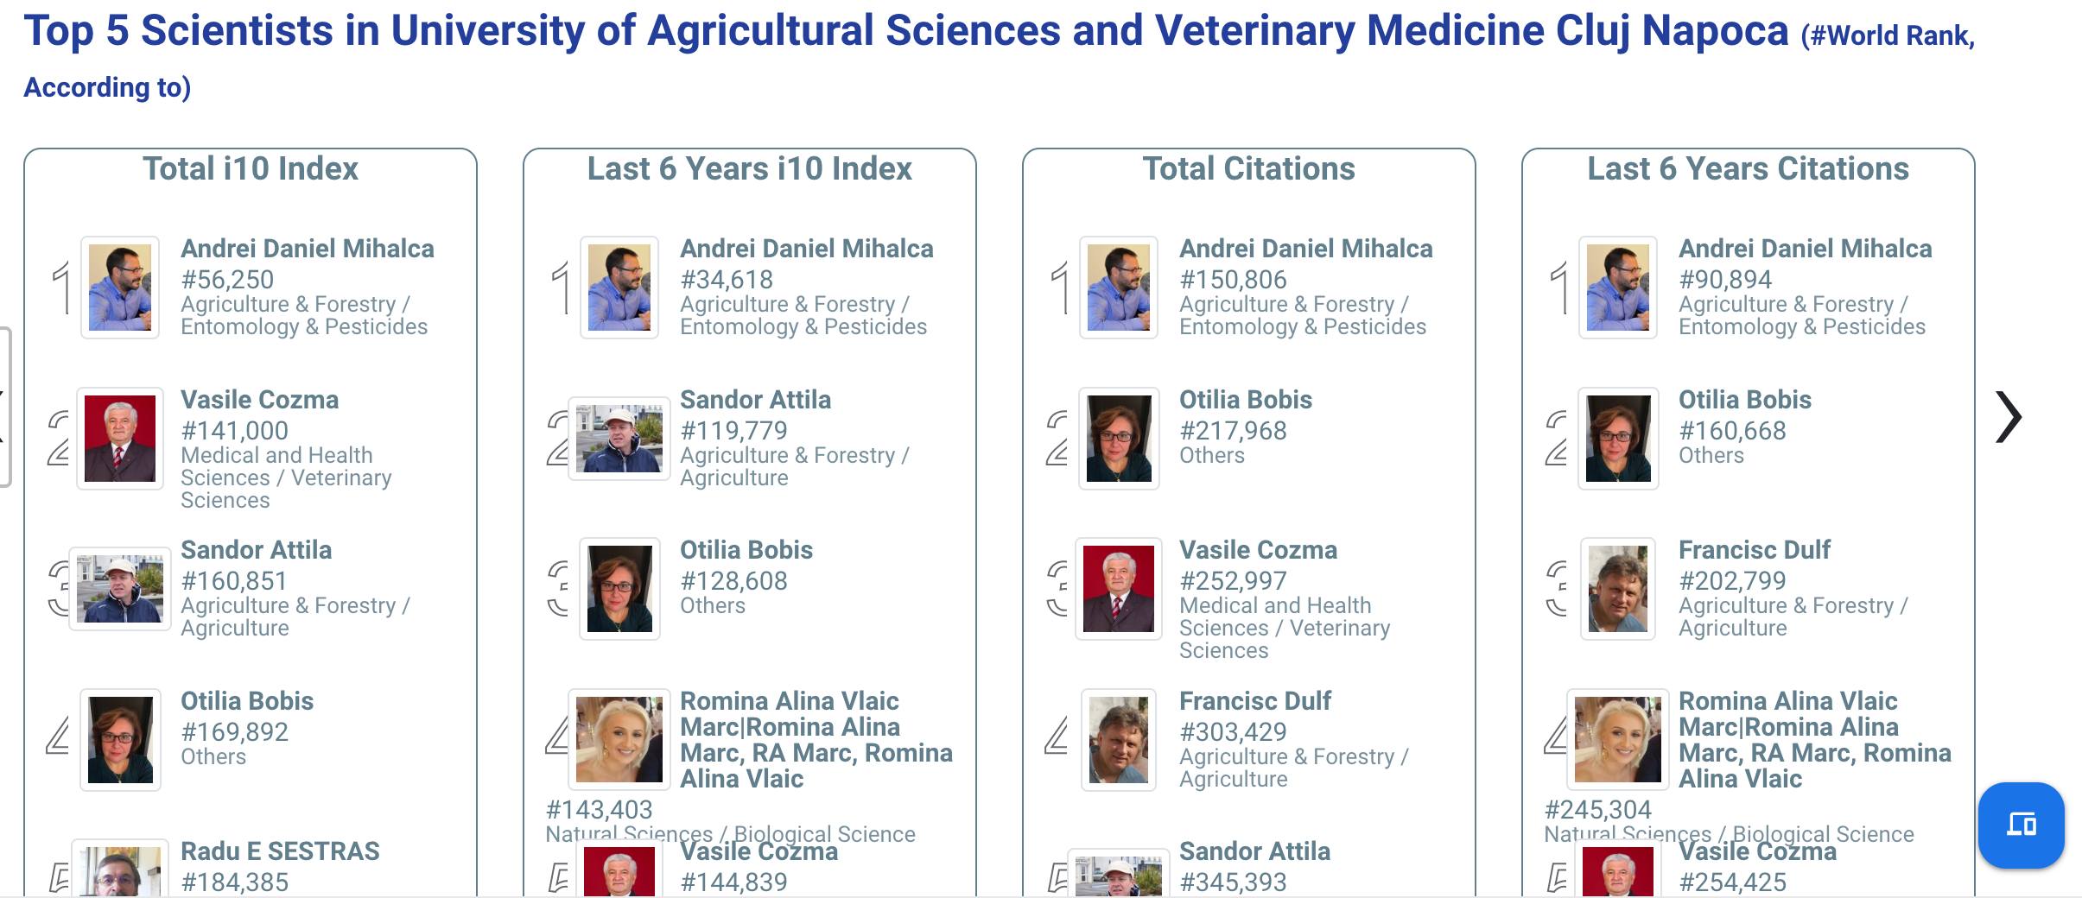Advance carousel with the right chevron arrow
Screen dimensions: 2082x898
coord(2008,417)
